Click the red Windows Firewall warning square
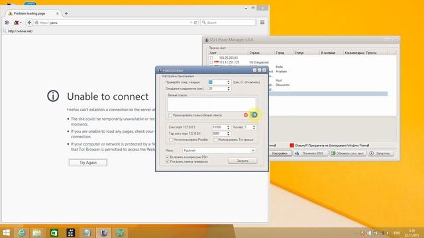 (x=291, y=145)
